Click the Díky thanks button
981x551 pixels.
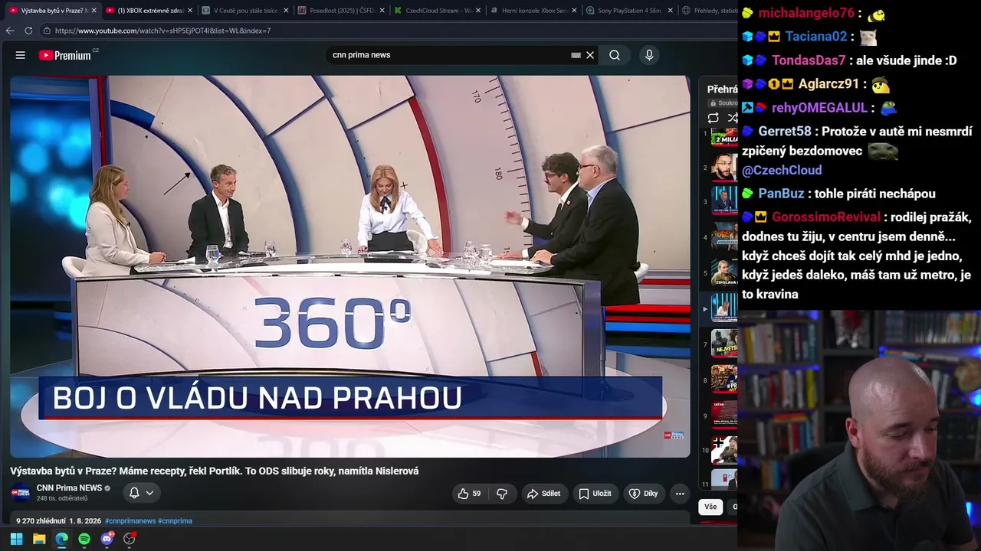point(643,494)
